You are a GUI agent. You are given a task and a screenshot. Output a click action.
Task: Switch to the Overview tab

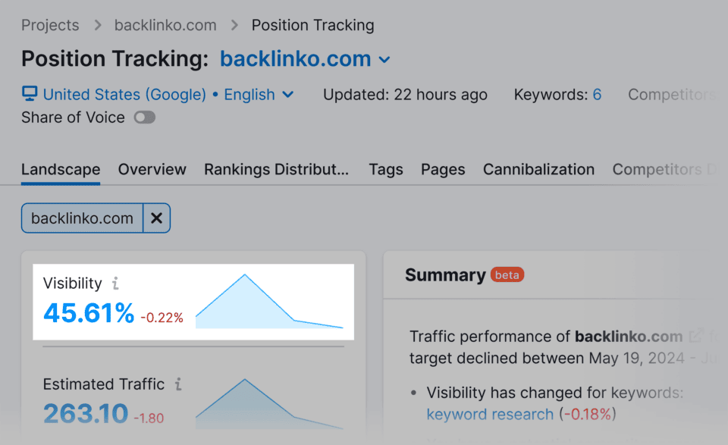click(152, 170)
